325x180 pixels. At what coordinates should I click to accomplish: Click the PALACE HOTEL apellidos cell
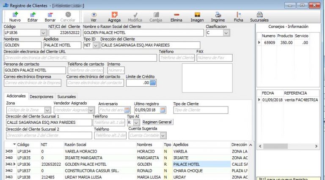(x=202, y=164)
